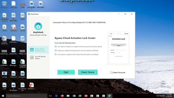Click the network icon in system tray

point(158,96)
